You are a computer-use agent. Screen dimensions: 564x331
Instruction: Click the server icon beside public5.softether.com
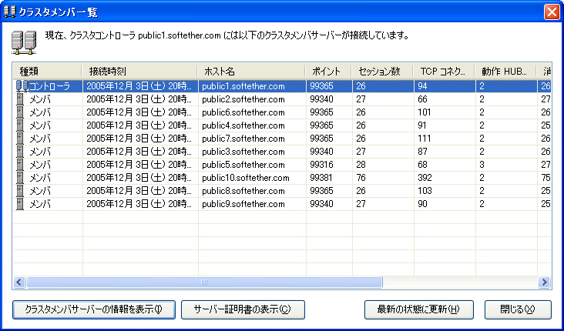pos(20,165)
